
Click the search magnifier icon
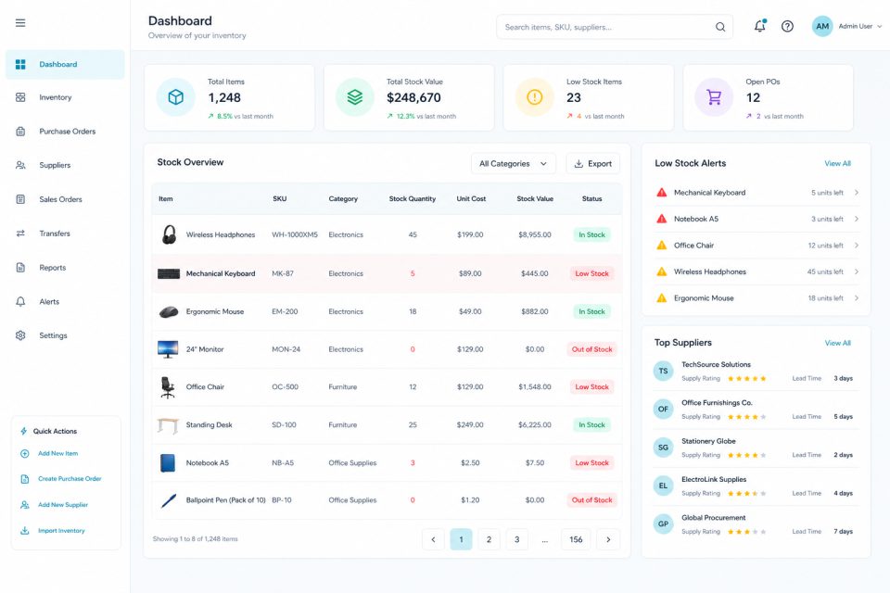point(720,27)
